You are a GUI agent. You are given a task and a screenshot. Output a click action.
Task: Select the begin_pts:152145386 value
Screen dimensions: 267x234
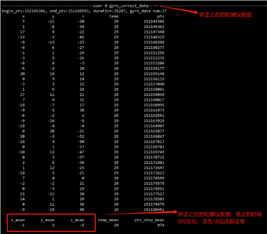[x=23, y=11]
